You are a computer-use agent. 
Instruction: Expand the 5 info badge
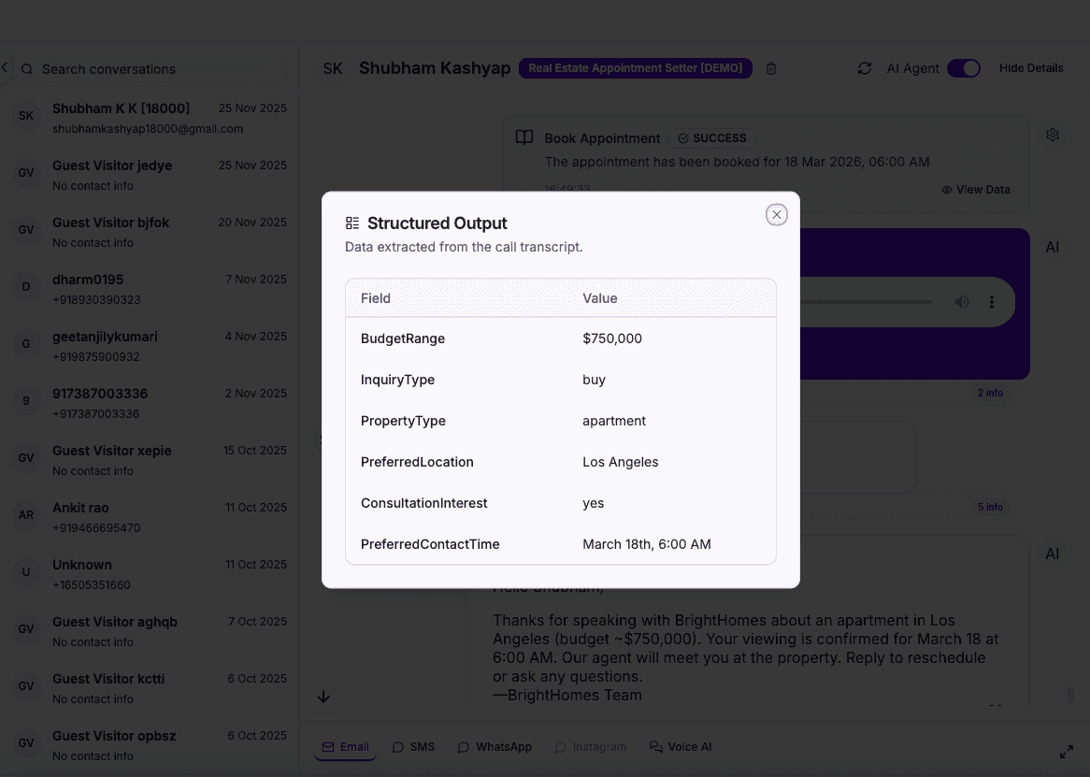[990, 507]
